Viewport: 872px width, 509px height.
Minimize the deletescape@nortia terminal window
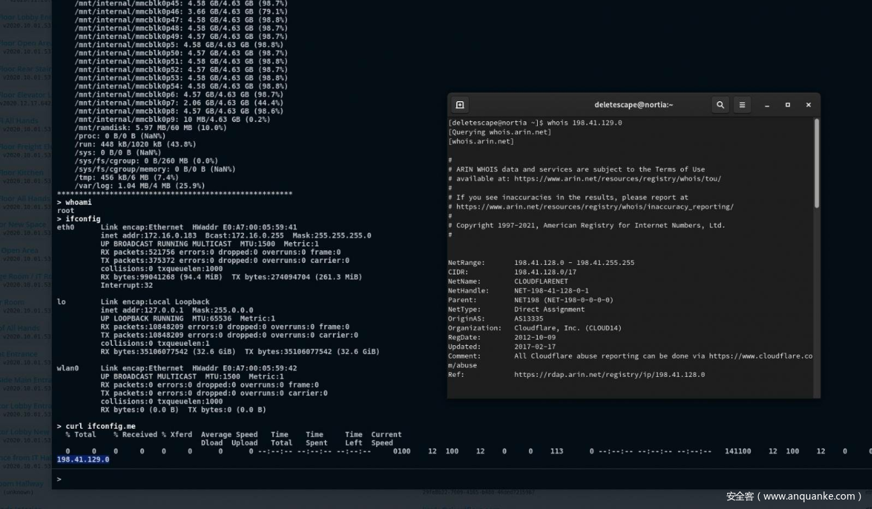coord(767,105)
